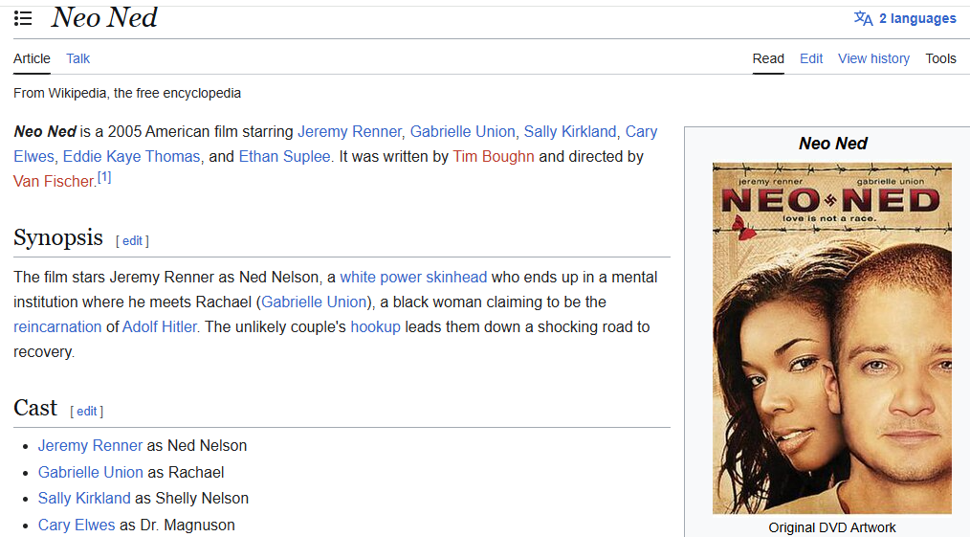Edit the Synopsis section
The height and width of the screenshot is (537, 970).
(132, 241)
